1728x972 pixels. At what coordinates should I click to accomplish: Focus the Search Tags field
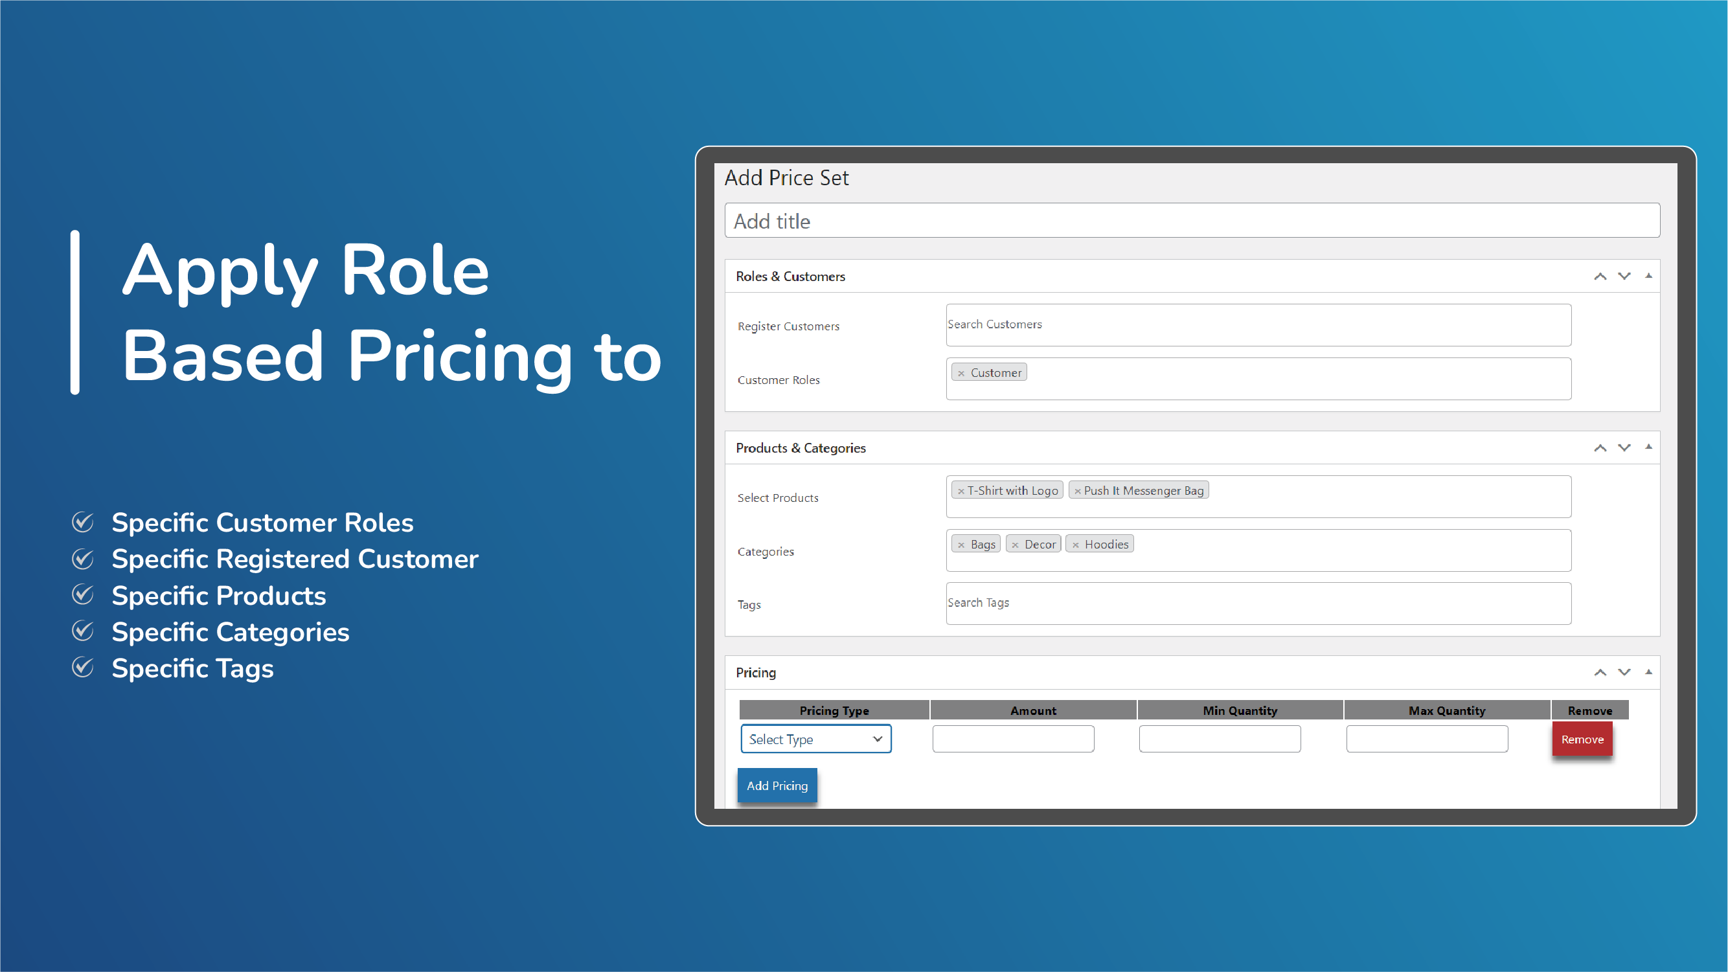(1258, 603)
